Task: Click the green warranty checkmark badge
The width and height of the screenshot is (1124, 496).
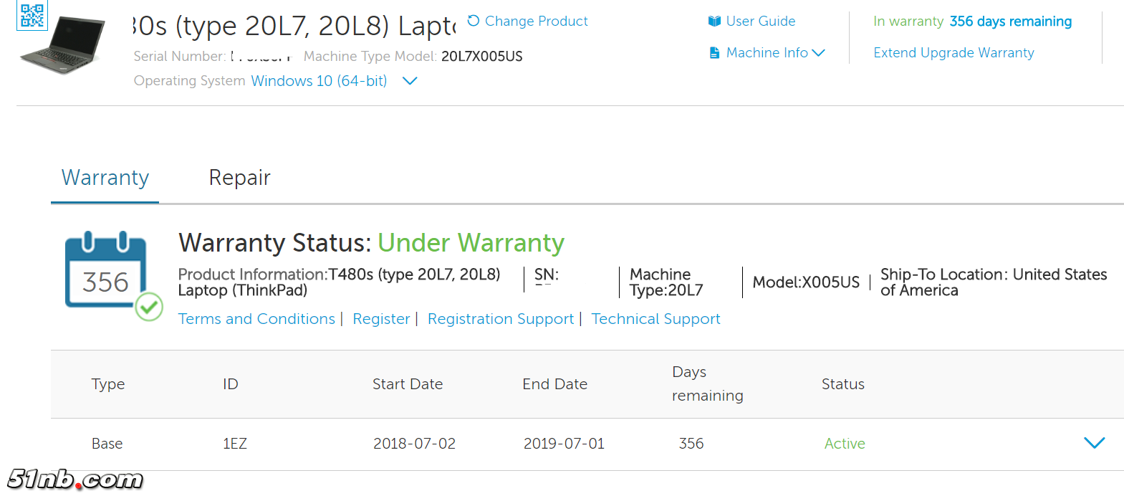Action: click(149, 307)
